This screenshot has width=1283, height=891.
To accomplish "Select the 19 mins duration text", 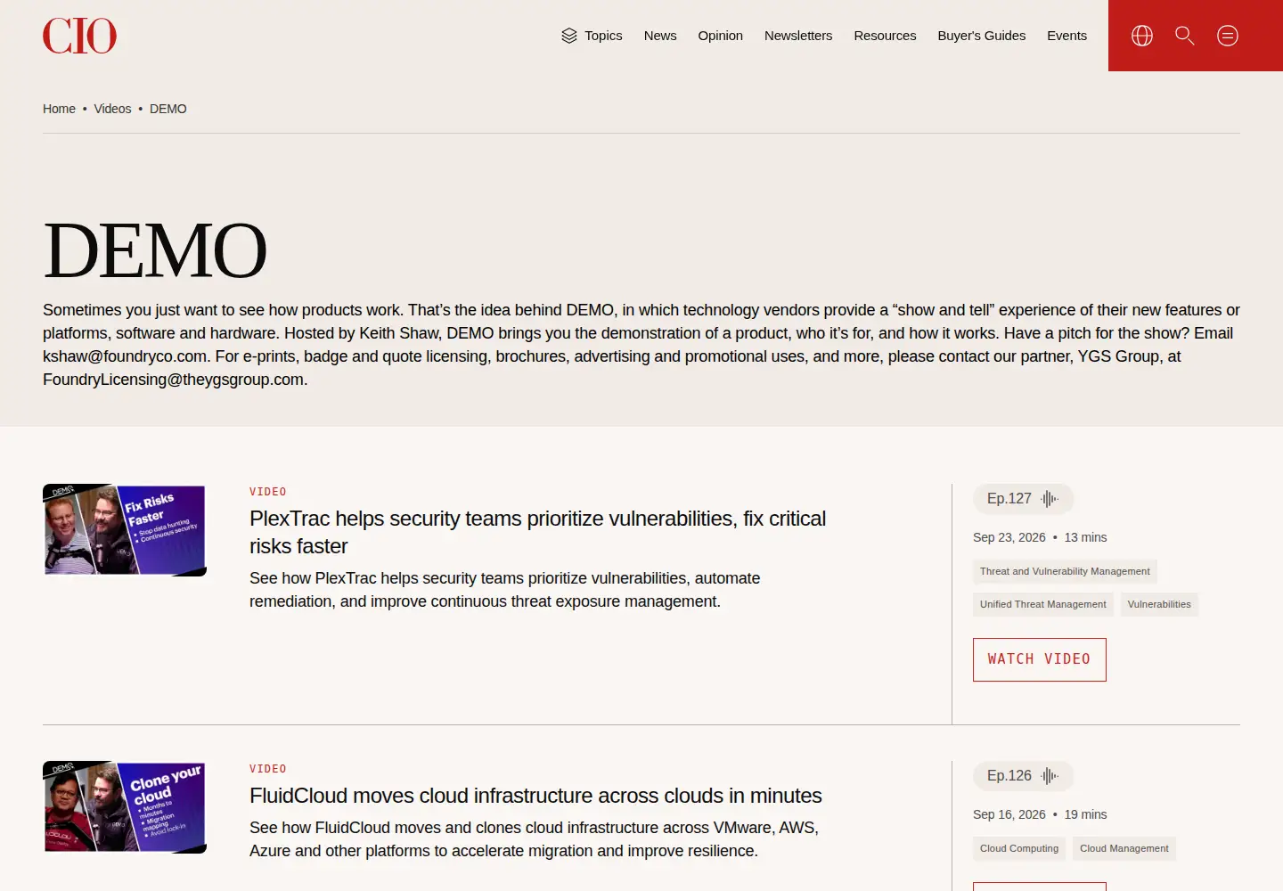I will [x=1085, y=814].
